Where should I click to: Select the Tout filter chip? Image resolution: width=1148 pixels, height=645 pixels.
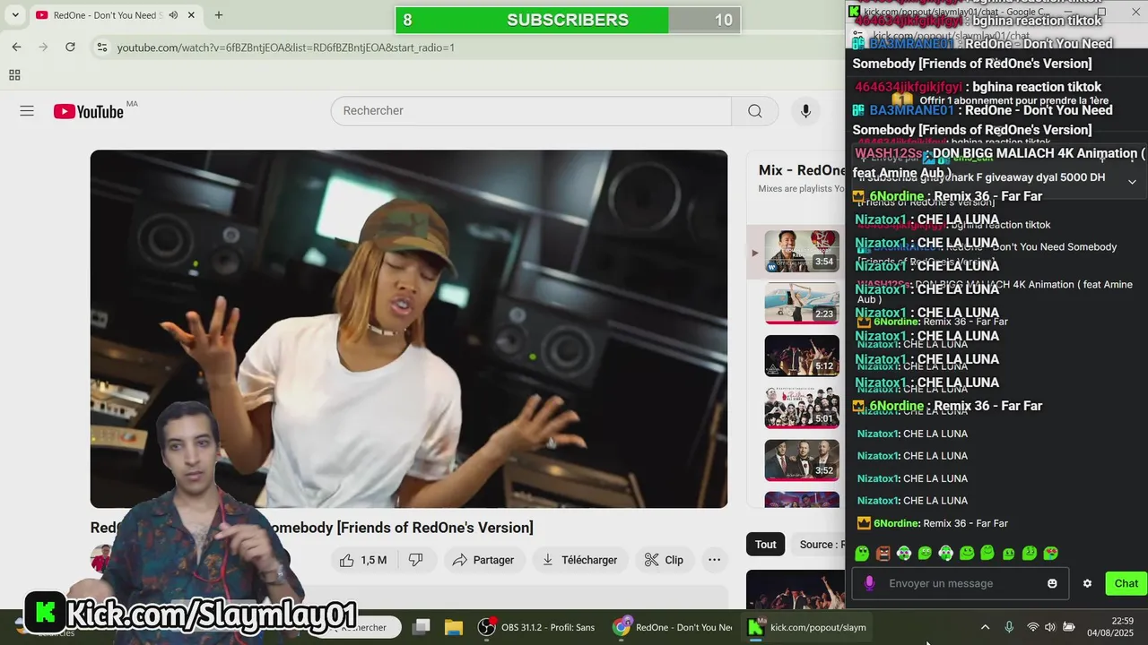tap(765, 544)
